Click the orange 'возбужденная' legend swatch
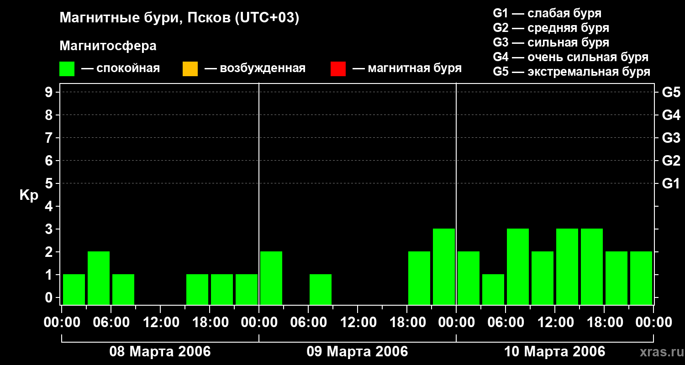This screenshot has width=685, height=365. coord(190,69)
